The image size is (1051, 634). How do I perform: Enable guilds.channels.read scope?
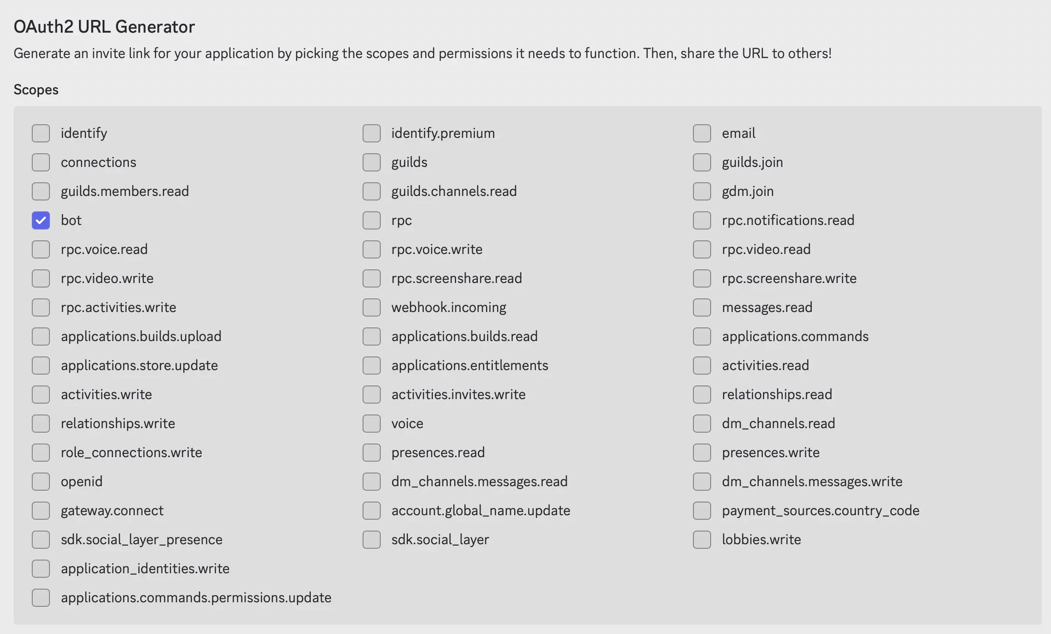pyautogui.click(x=371, y=191)
